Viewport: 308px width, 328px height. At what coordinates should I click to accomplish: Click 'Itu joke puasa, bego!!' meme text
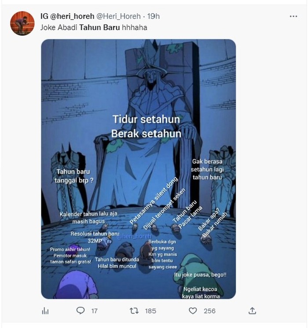pyautogui.click(x=203, y=275)
